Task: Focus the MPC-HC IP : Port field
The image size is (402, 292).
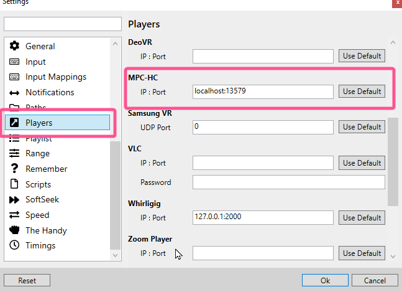Action: click(x=263, y=92)
